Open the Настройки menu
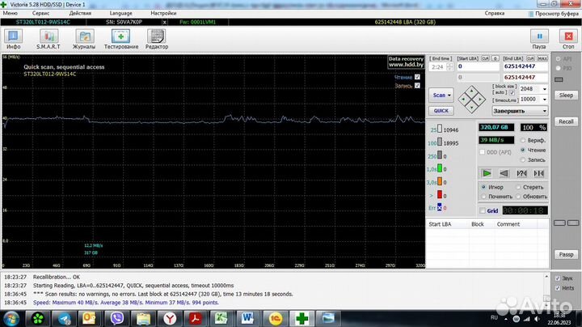Screen dimensions: 582x327 click(163, 13)
